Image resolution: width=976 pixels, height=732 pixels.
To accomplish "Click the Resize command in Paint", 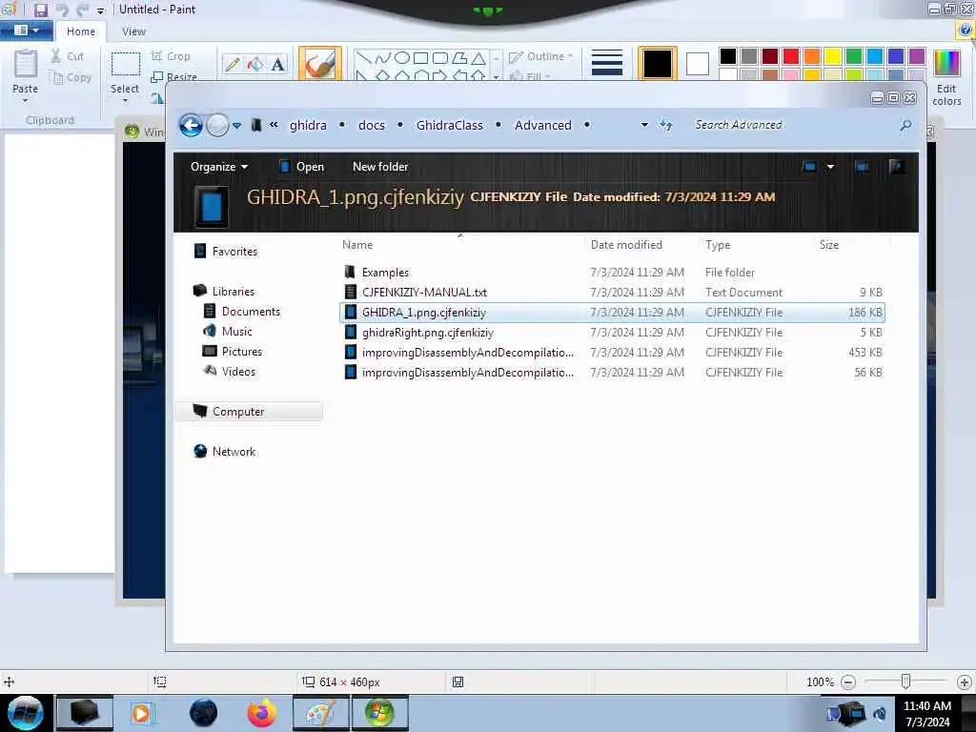I will pos(174,76).
